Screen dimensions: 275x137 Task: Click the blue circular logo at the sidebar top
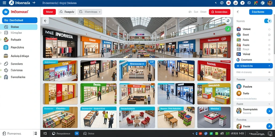[x=6, y=12]
